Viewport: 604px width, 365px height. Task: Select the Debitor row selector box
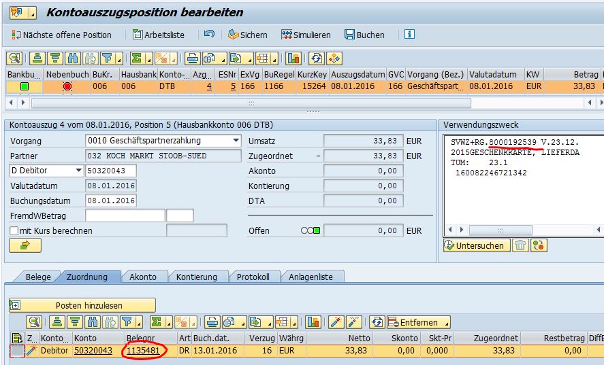pos(16,350)
